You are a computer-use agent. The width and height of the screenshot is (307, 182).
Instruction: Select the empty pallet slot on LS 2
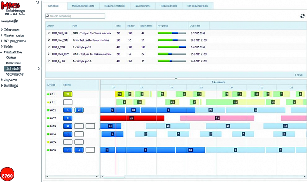coord(68,102)
